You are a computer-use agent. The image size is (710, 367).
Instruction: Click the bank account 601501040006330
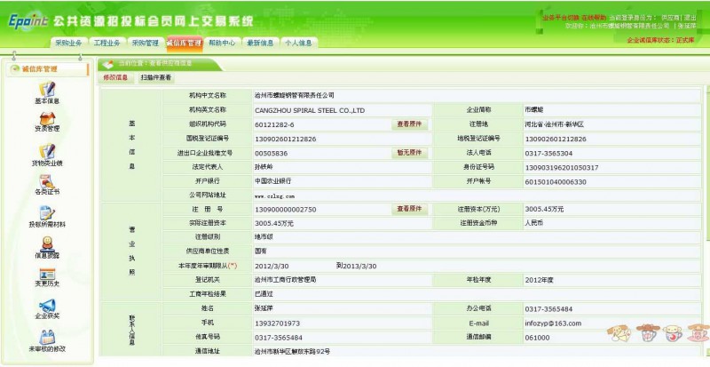pyautogui.click(x=556, y=182)
